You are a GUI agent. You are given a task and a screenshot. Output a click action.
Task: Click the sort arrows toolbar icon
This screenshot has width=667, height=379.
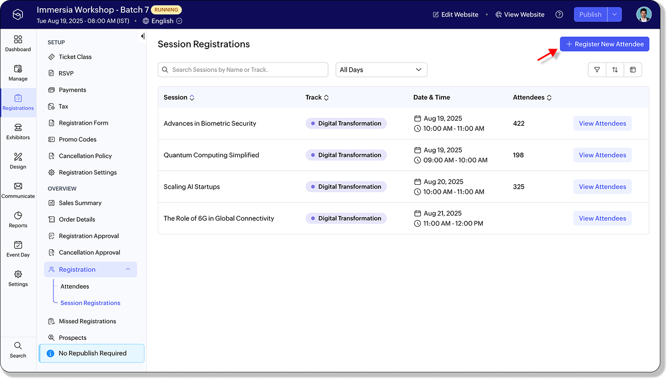click(x=615, y=70)
